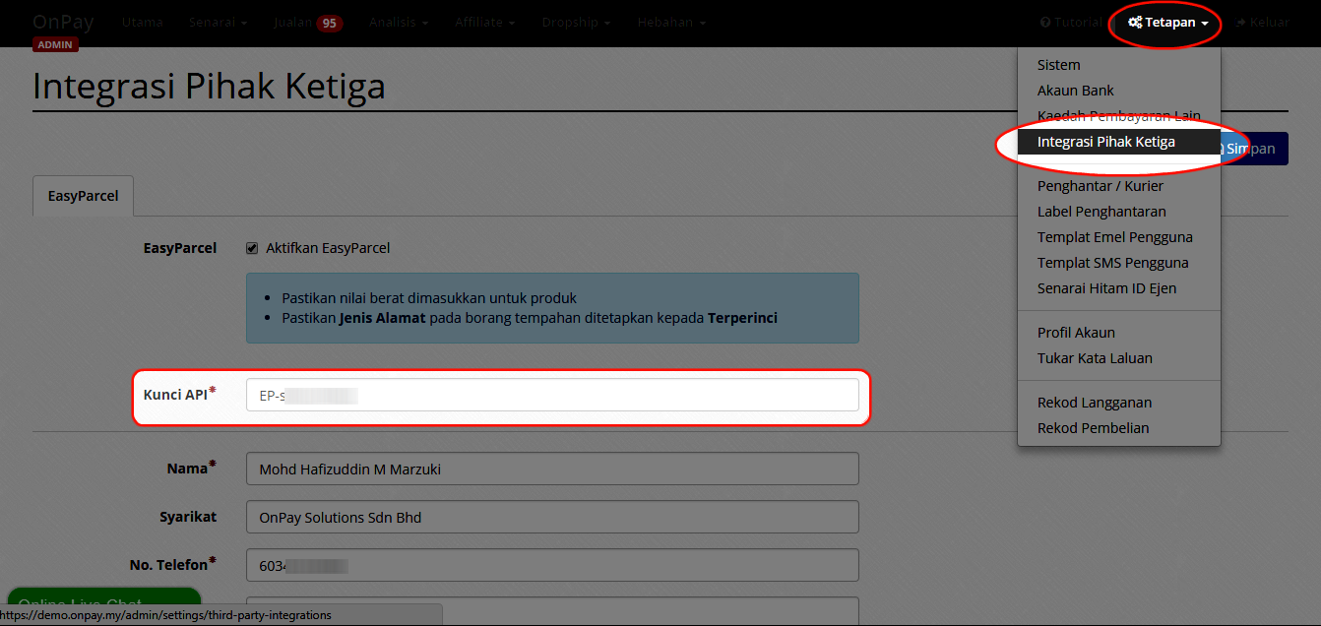
Task: Open Templat Emel Pengguna
Action: click(x=1119, y=237)
